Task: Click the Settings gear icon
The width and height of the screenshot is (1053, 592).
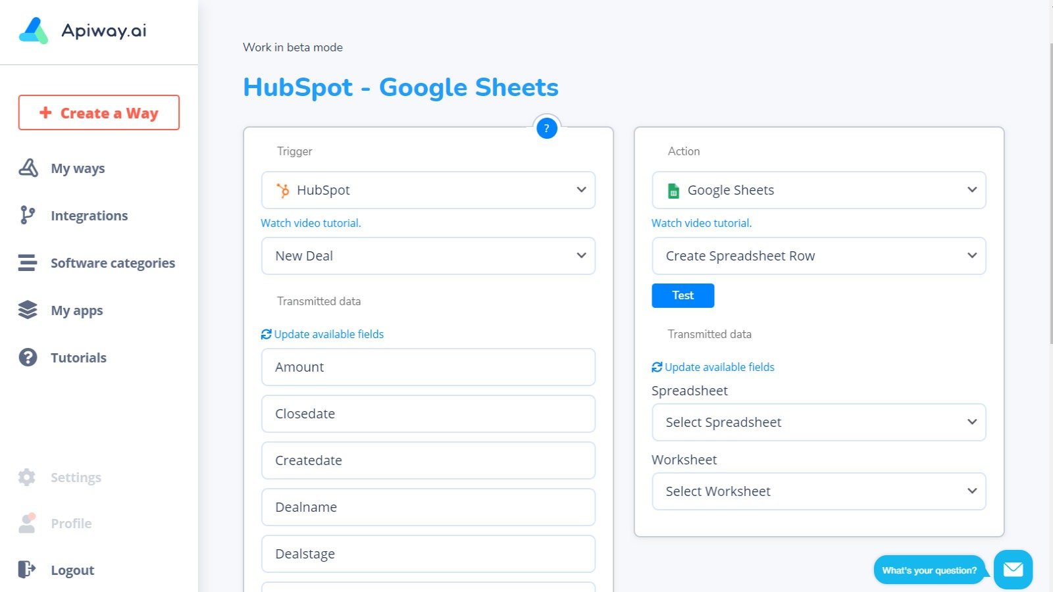Action: (x=26, y=477)
